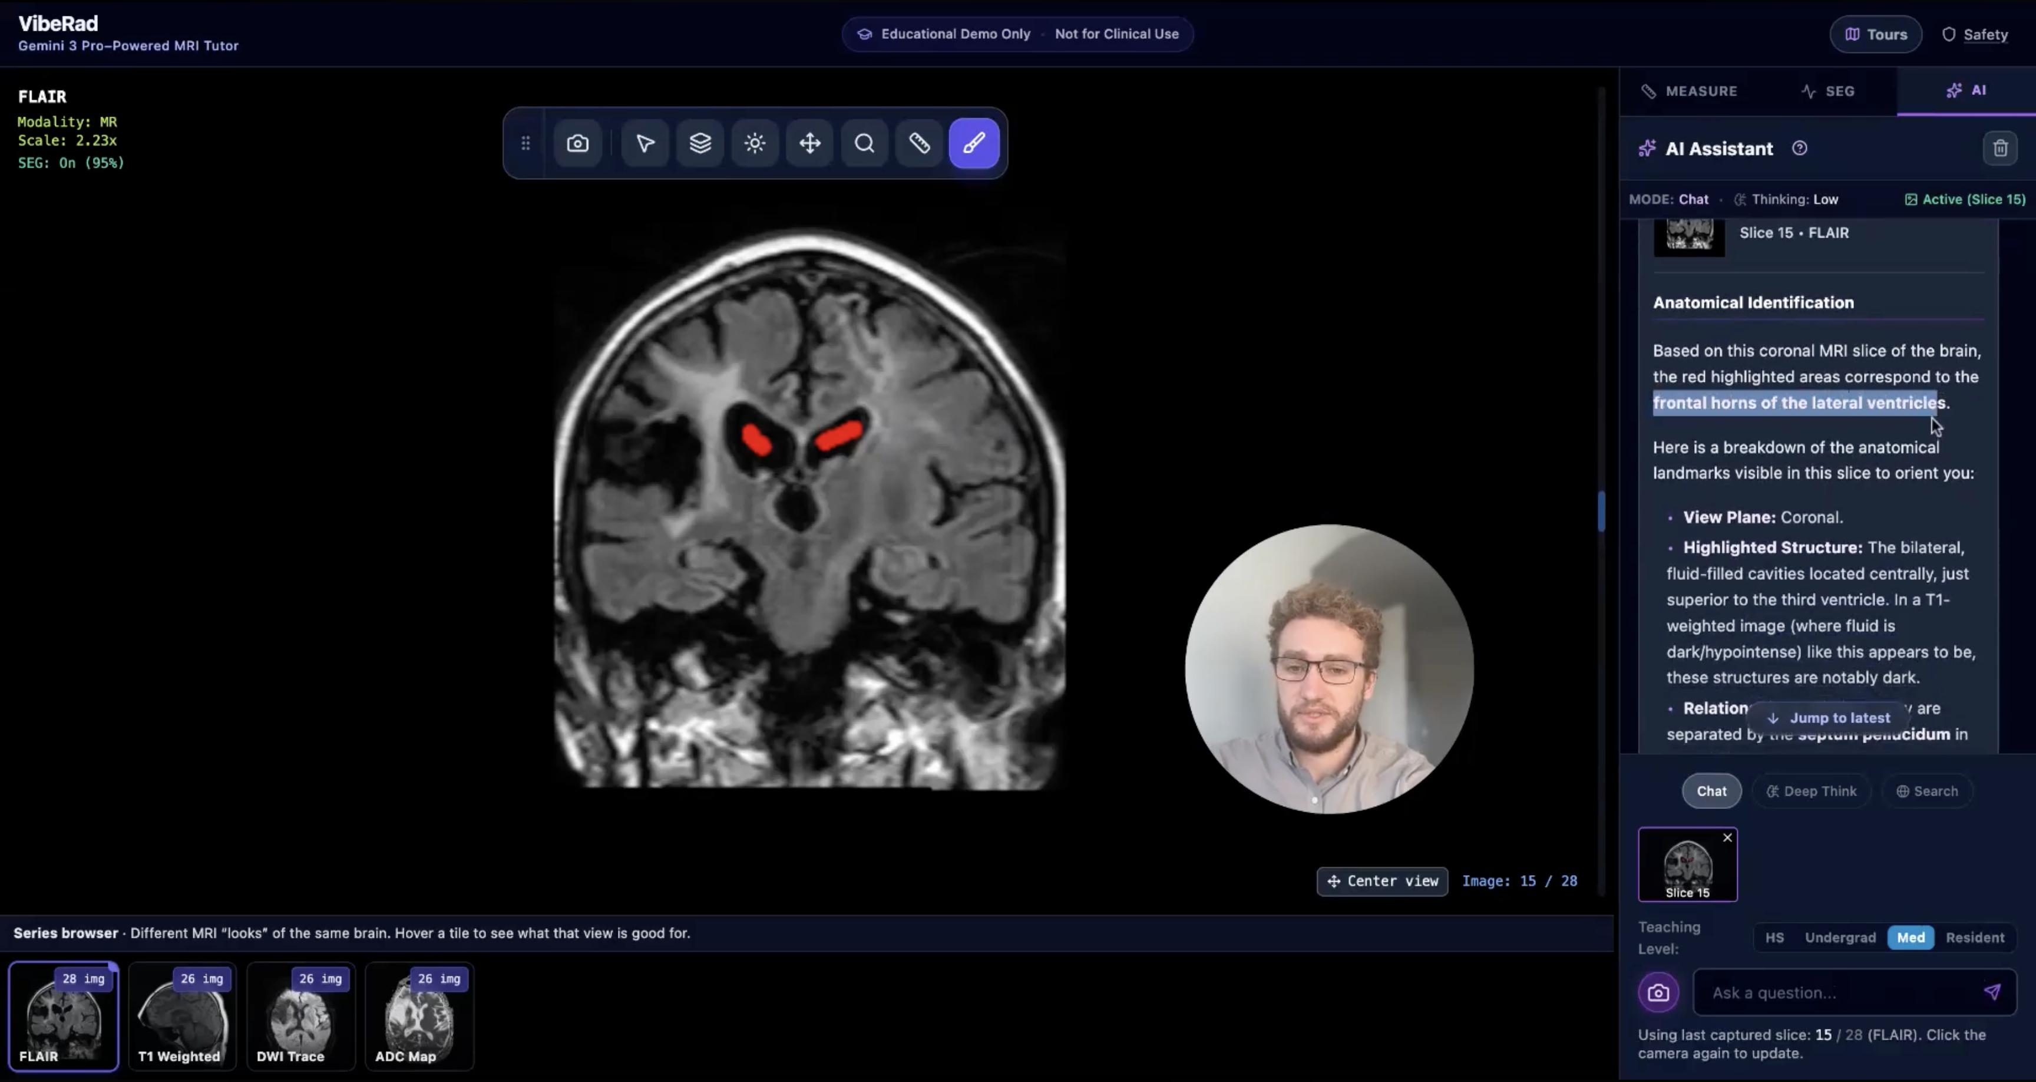Click the Scale: 2.23x overlay text

pos(67,141)
